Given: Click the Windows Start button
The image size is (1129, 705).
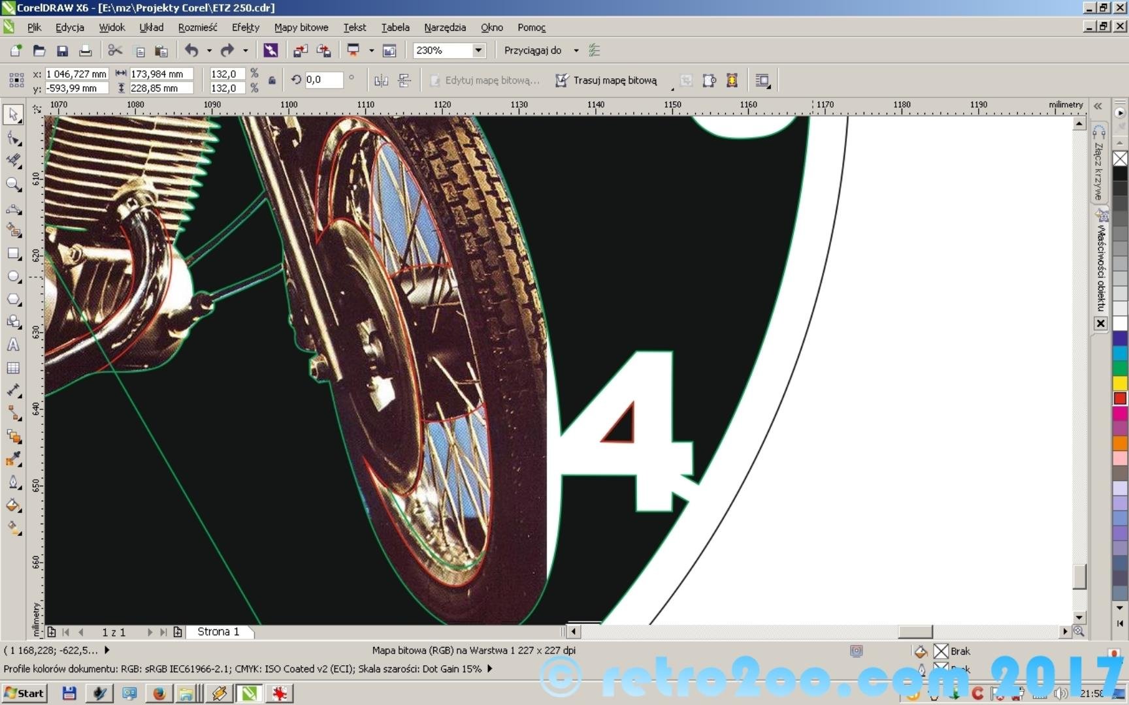Looking at the screenshot, I should (24, 693).
